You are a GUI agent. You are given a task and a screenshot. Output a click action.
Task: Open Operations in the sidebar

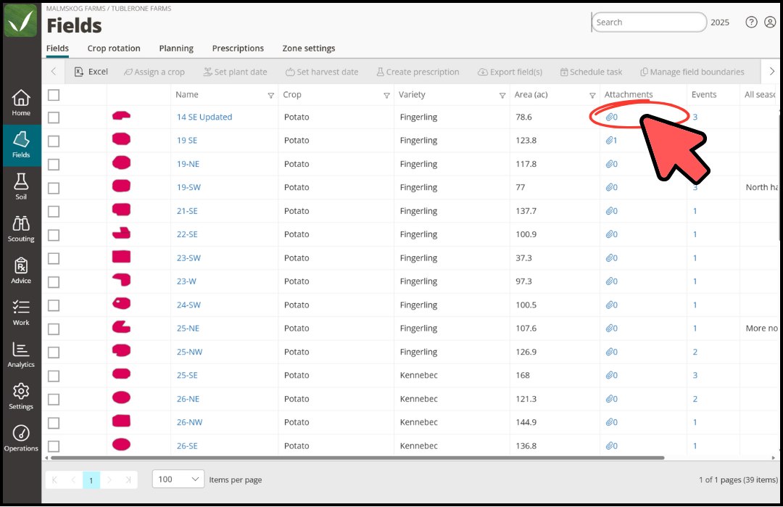click(21, 439)
